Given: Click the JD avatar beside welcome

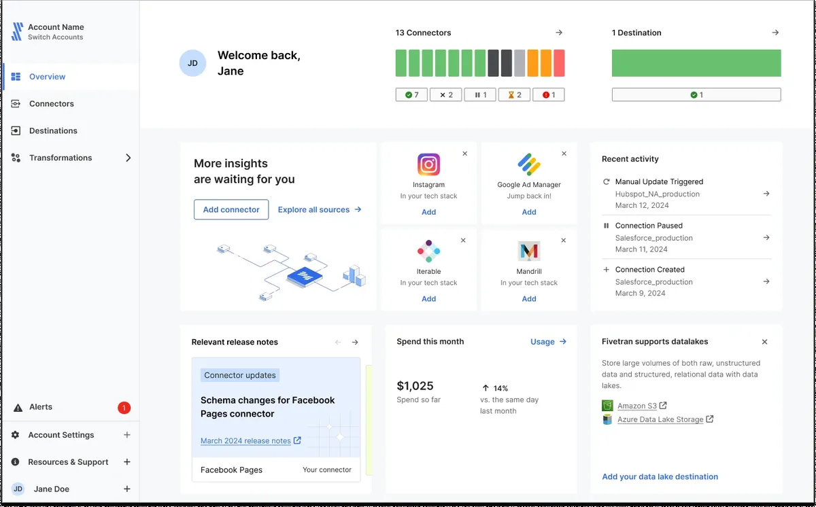Looking at the screenshot, I should pos(192,63).
